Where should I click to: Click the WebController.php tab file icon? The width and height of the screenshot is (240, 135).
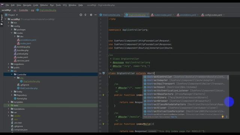[x=100, y=15]
